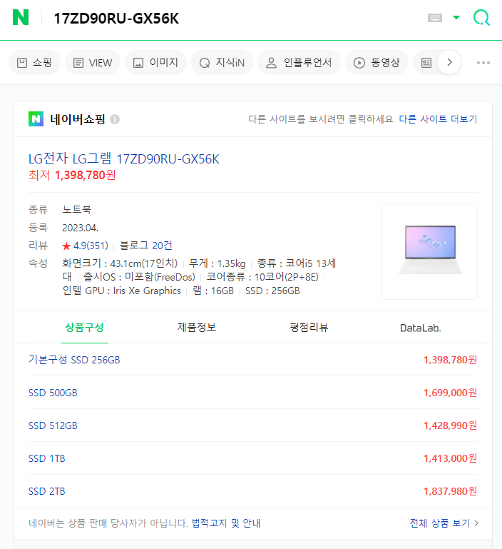Viewport: 502px width, 549px height.
Task: Switch to the 동영상 tab
Action: click(x=376, y=63)
